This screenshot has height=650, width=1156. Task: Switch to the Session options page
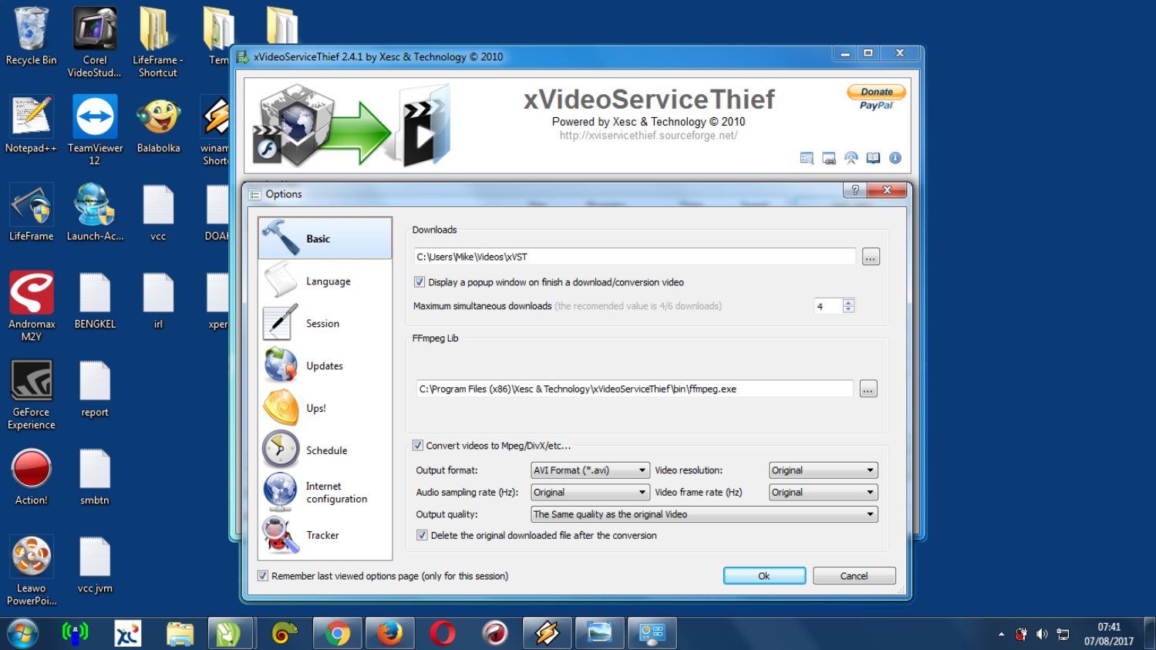click(325, 324)
